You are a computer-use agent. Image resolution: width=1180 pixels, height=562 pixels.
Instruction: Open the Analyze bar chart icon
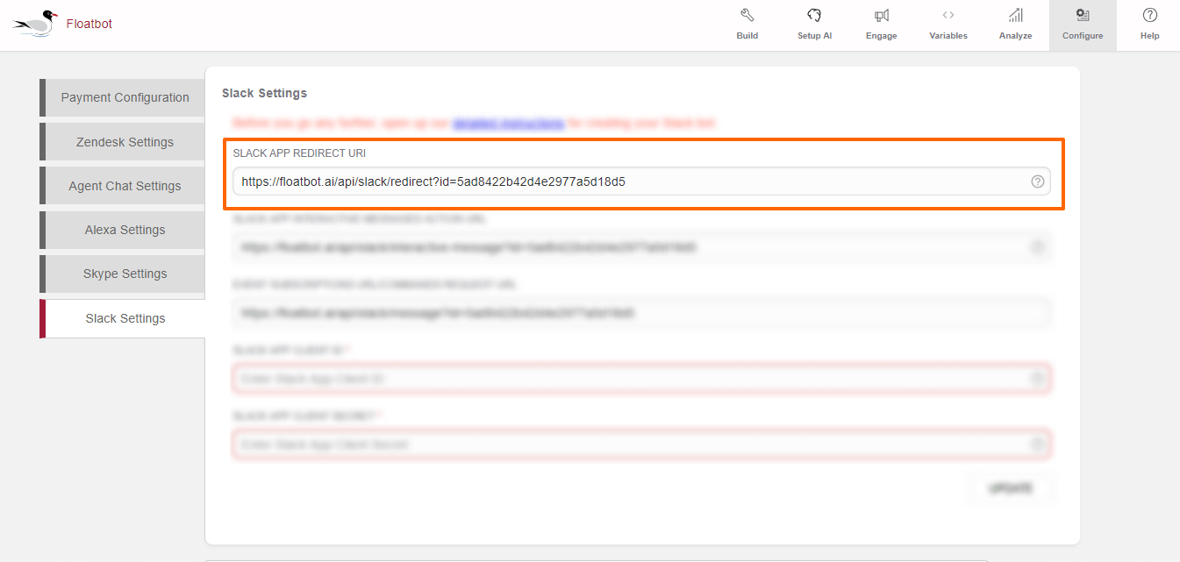click(1015, 15)
